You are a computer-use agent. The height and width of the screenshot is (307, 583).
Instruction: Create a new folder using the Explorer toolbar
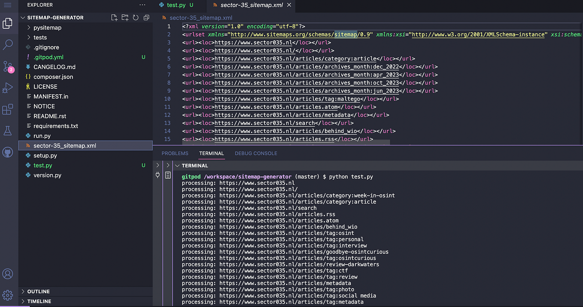pos(125,17)
